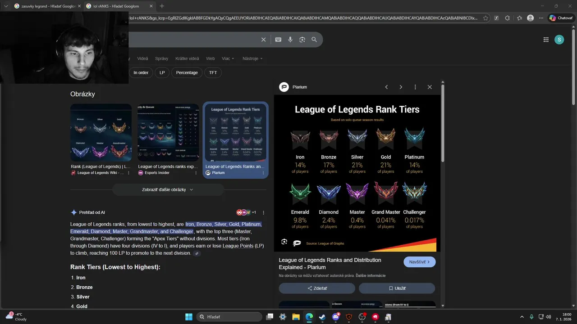This screenshot has height=324, width=577.
Task: Click the Navštíviť button
Action: coord(419,262)
